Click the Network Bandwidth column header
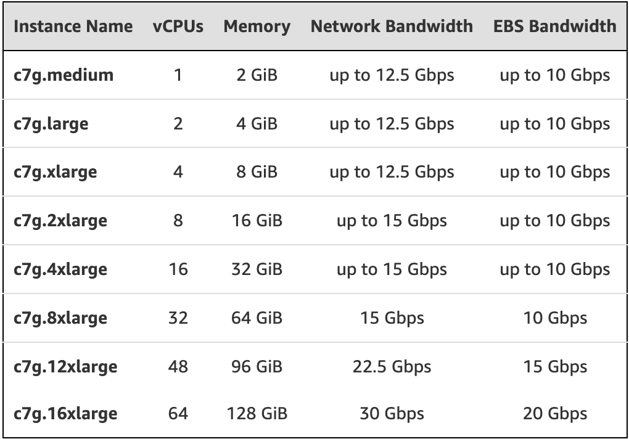The height and width of the screenshot is (439, 629). (392, 27)
